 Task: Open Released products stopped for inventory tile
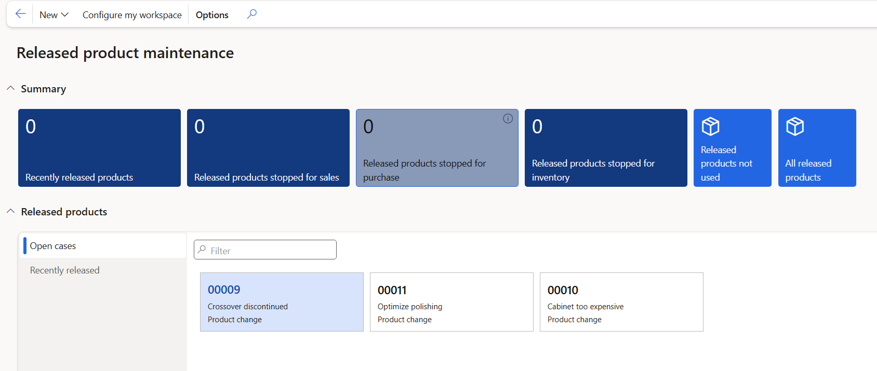point(606,148)
